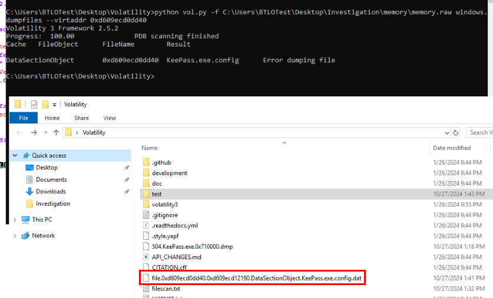Open Investigation folder in navigation pane
Viewport: 493px width, 298px height.
coord(53,203)
